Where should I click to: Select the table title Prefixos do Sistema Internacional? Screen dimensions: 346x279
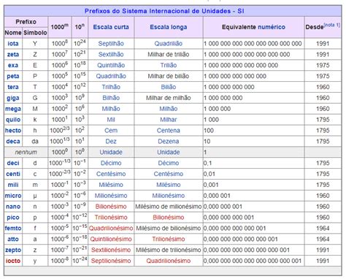point(164,11)
